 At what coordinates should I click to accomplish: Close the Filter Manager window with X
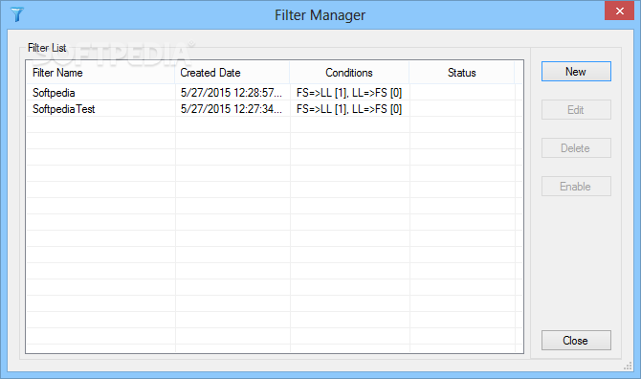619,11
